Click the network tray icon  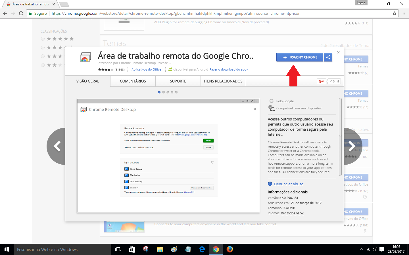(368, 249)
